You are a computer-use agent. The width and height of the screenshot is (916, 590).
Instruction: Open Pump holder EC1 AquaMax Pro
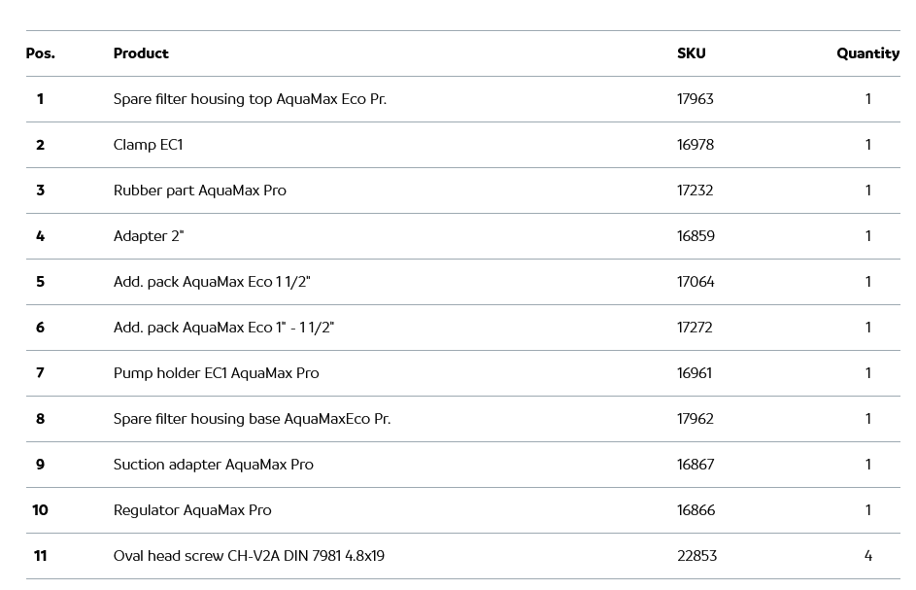pos(216,373)
